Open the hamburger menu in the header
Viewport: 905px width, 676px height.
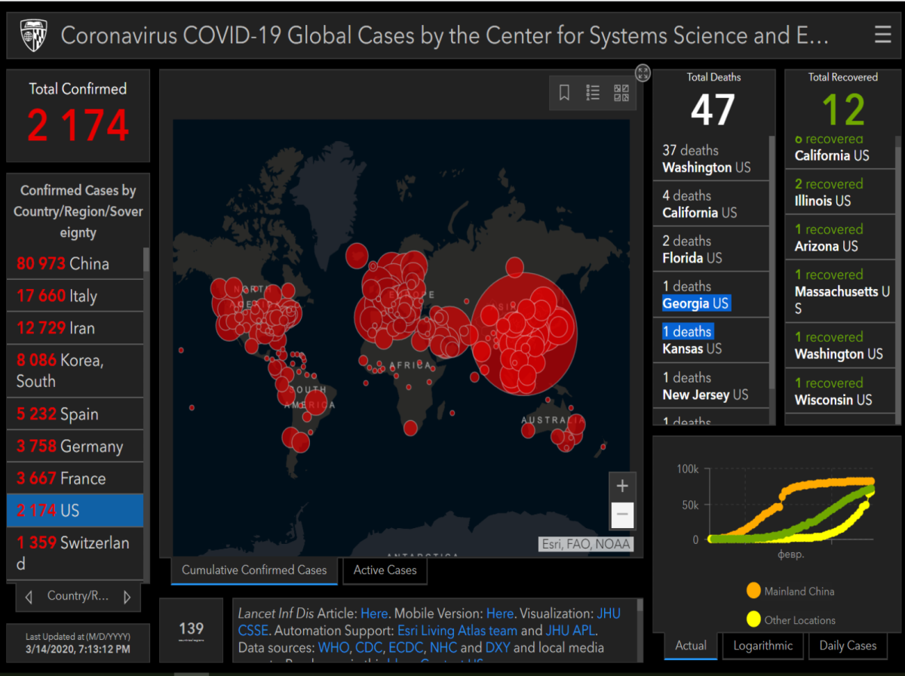pos(882,35)
